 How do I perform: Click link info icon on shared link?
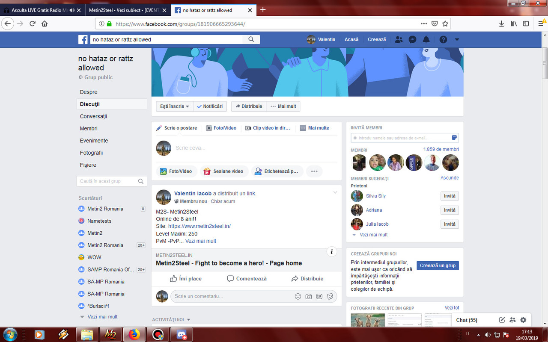[332, 252]
